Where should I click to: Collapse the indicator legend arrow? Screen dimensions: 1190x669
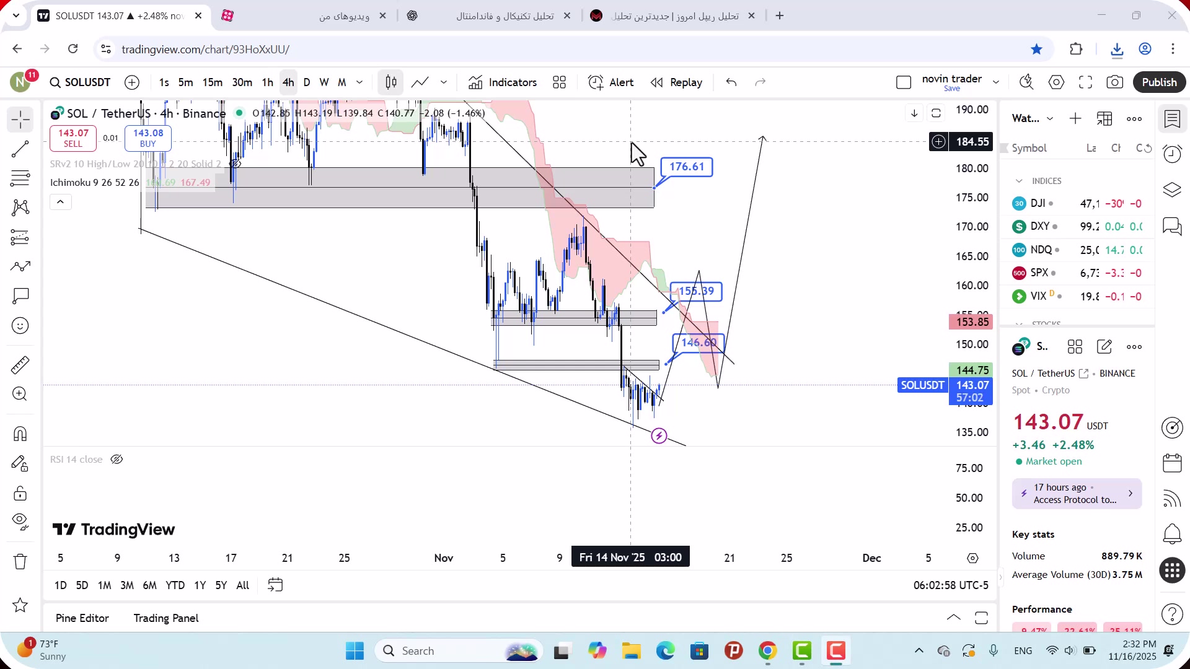point(60,202)
